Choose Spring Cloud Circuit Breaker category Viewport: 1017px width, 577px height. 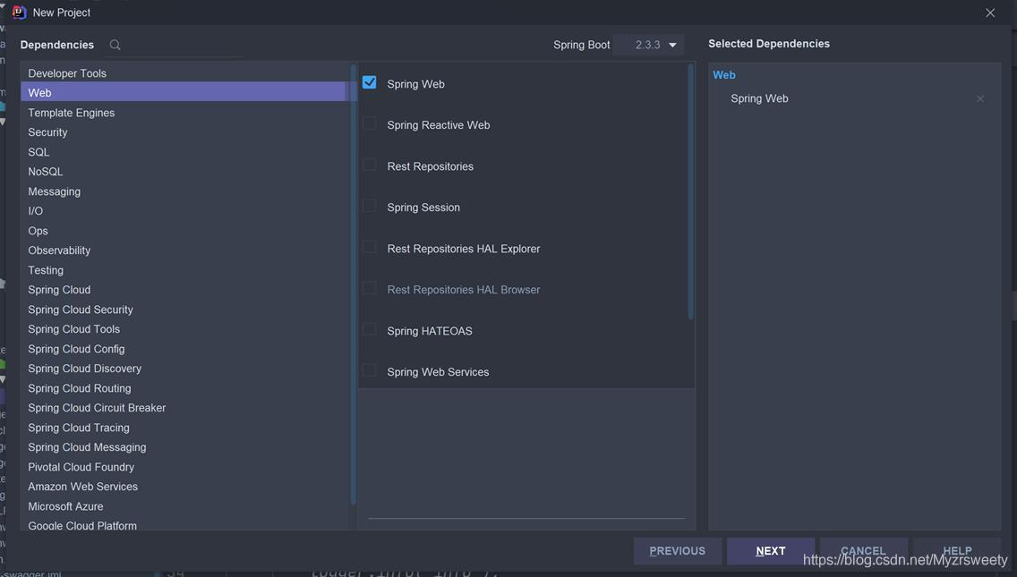[x=184, y=408]
